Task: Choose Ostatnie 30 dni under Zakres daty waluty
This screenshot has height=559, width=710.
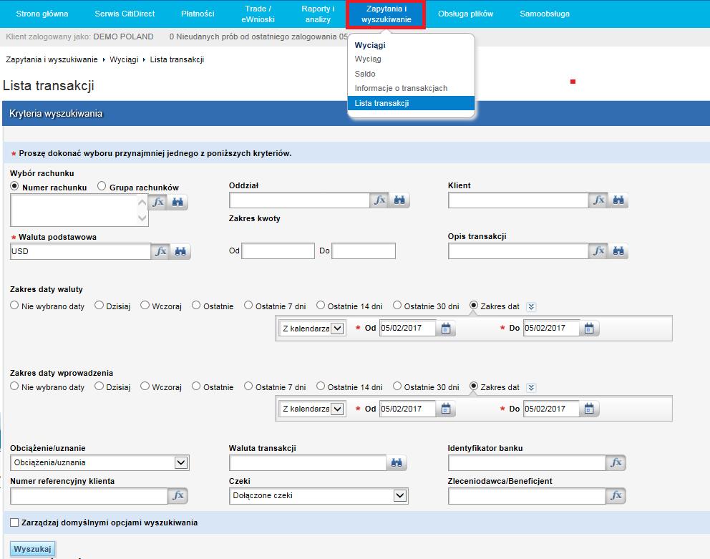Action: click(x=397, y=306)
